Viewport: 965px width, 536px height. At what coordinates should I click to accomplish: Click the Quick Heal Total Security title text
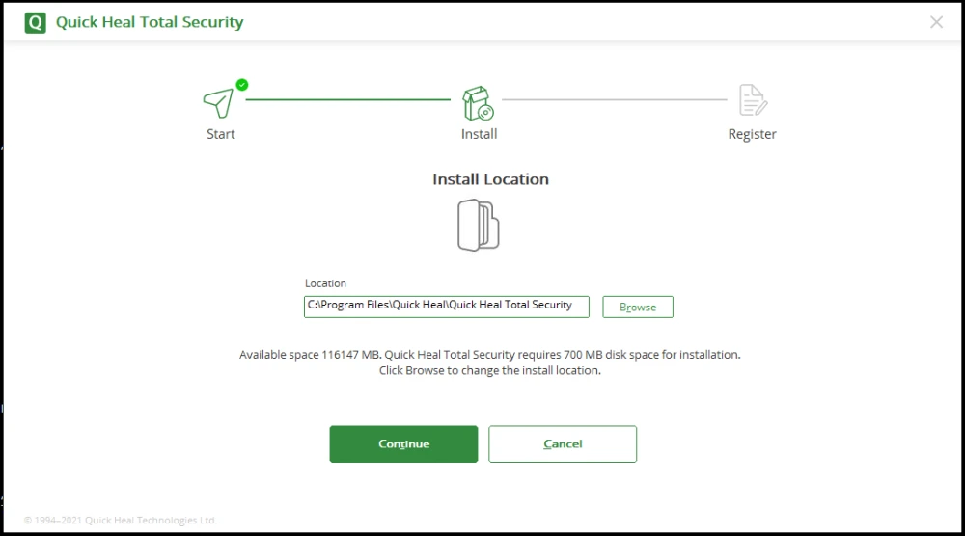[150, 22]
